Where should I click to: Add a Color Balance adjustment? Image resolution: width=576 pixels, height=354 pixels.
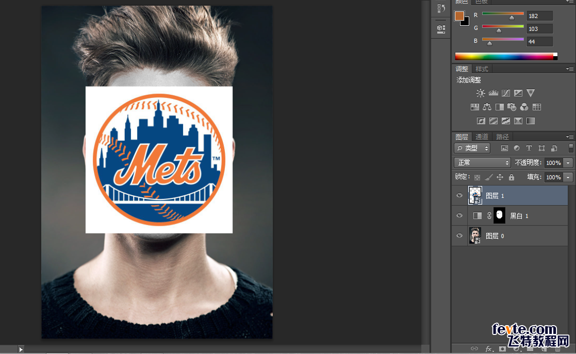tap(487, 107)
